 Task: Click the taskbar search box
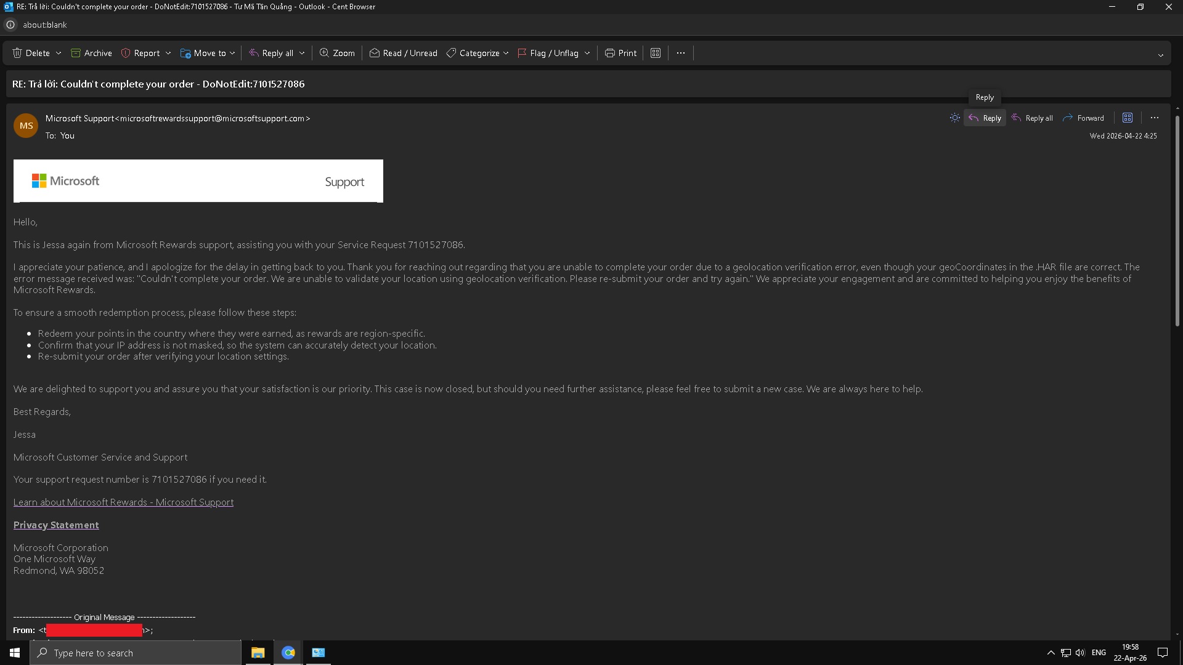click(136, 653)
